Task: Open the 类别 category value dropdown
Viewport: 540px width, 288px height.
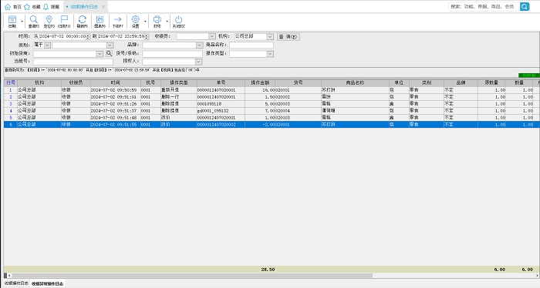Action: pyautogui.click(x=110, y=45)
